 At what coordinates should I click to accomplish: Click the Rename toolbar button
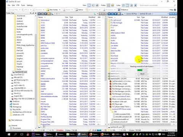tap(37, 10)
